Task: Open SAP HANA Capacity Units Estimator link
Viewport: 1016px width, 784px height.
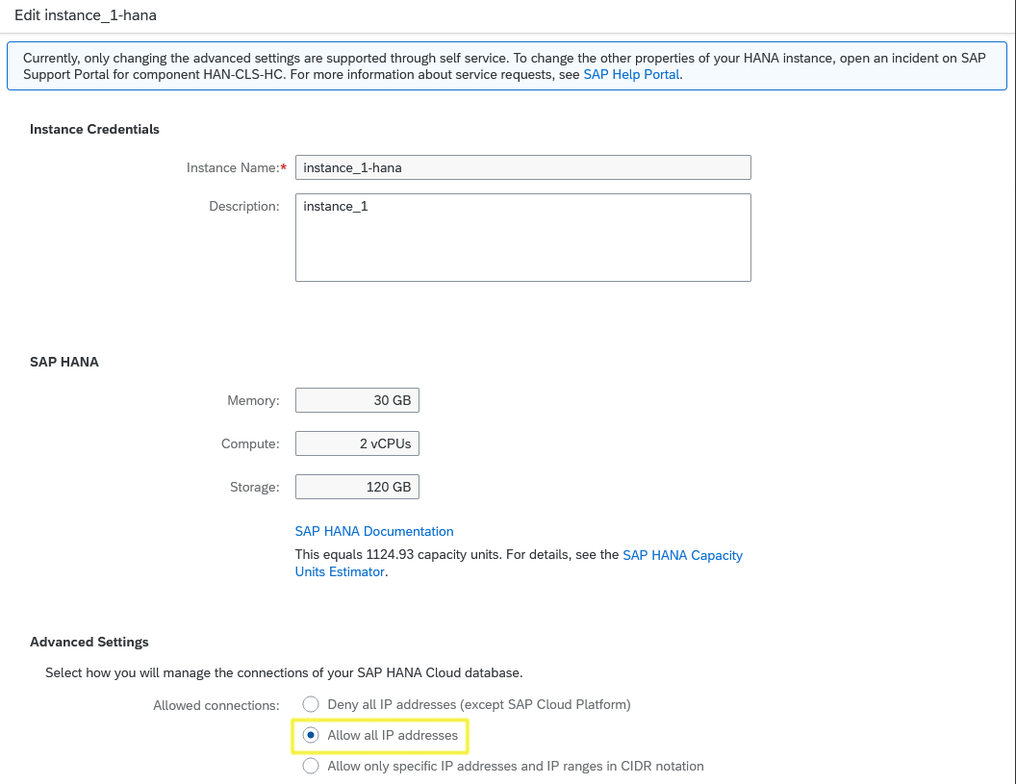Action: point(519,564)
